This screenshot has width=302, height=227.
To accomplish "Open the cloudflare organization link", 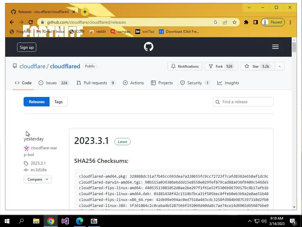I will point(32,66).
